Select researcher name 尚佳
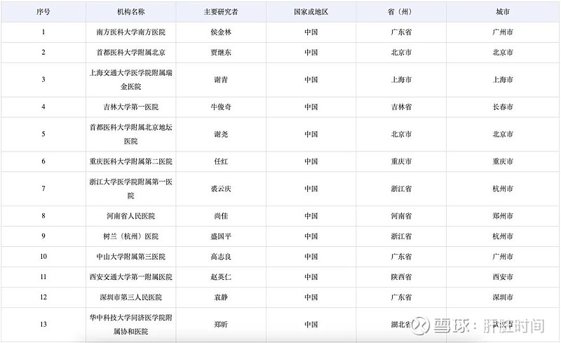 (x=221, y=216)
